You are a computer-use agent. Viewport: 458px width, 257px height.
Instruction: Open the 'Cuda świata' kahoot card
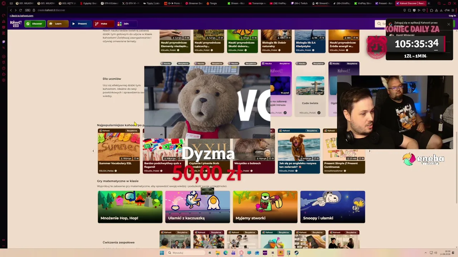(310, 89)
